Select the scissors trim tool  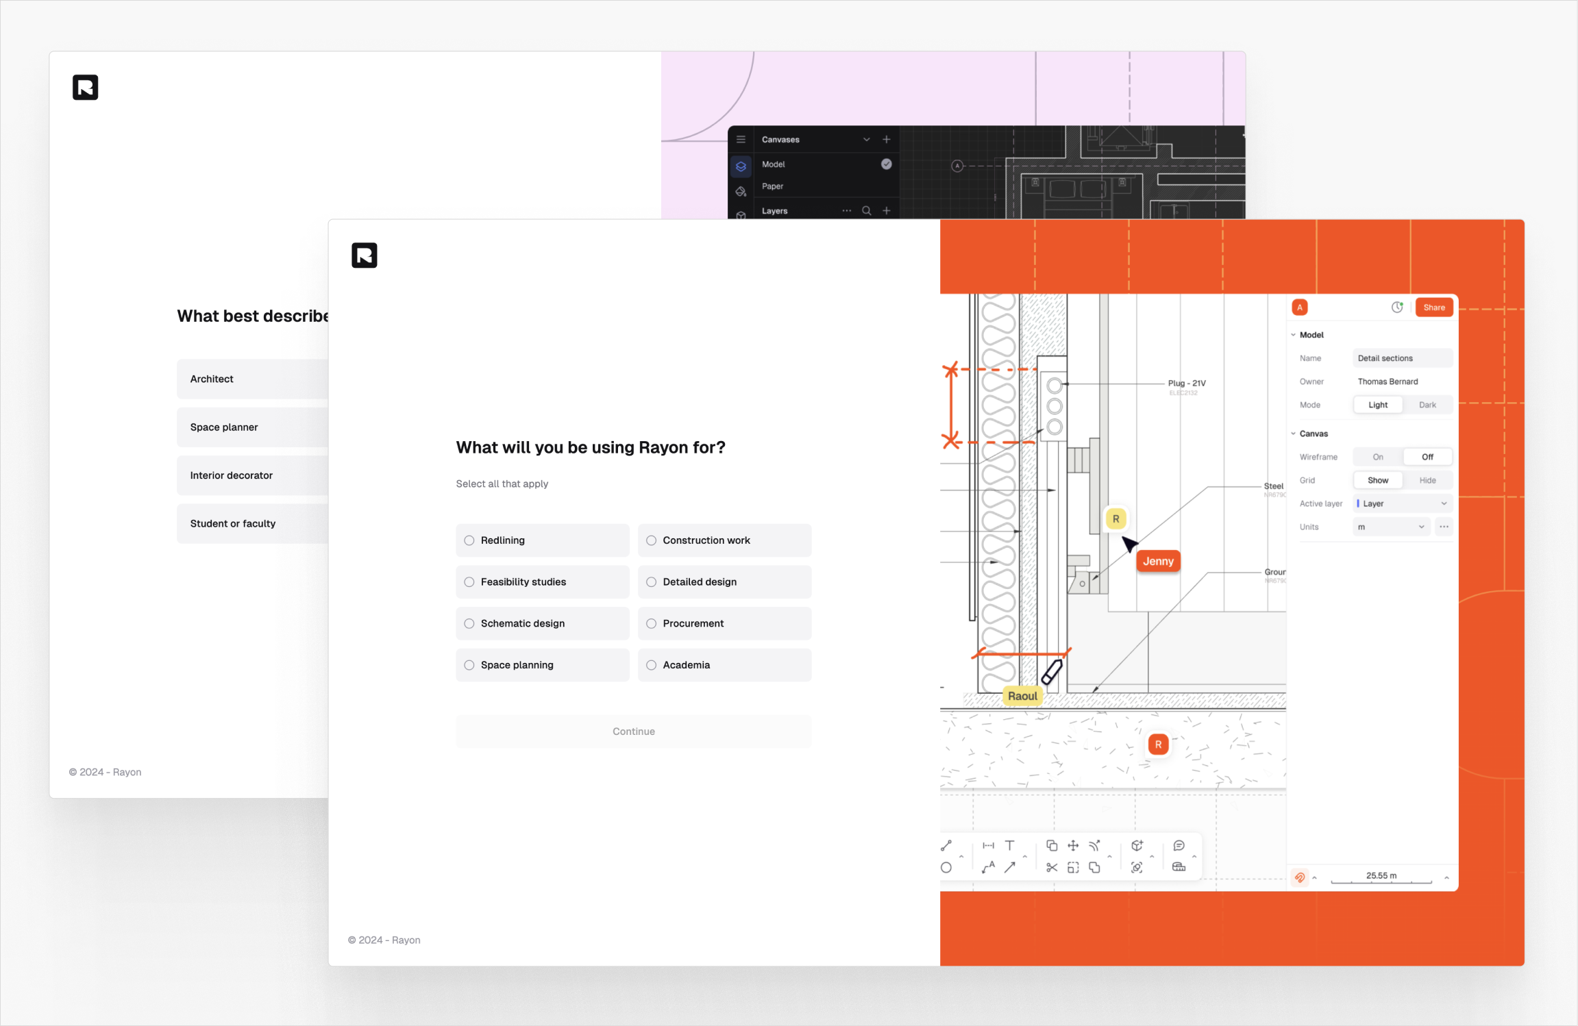pos(1052,867)
